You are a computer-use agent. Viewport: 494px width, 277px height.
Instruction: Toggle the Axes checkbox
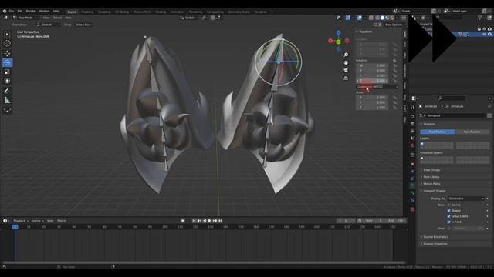(x=449, y=229)
